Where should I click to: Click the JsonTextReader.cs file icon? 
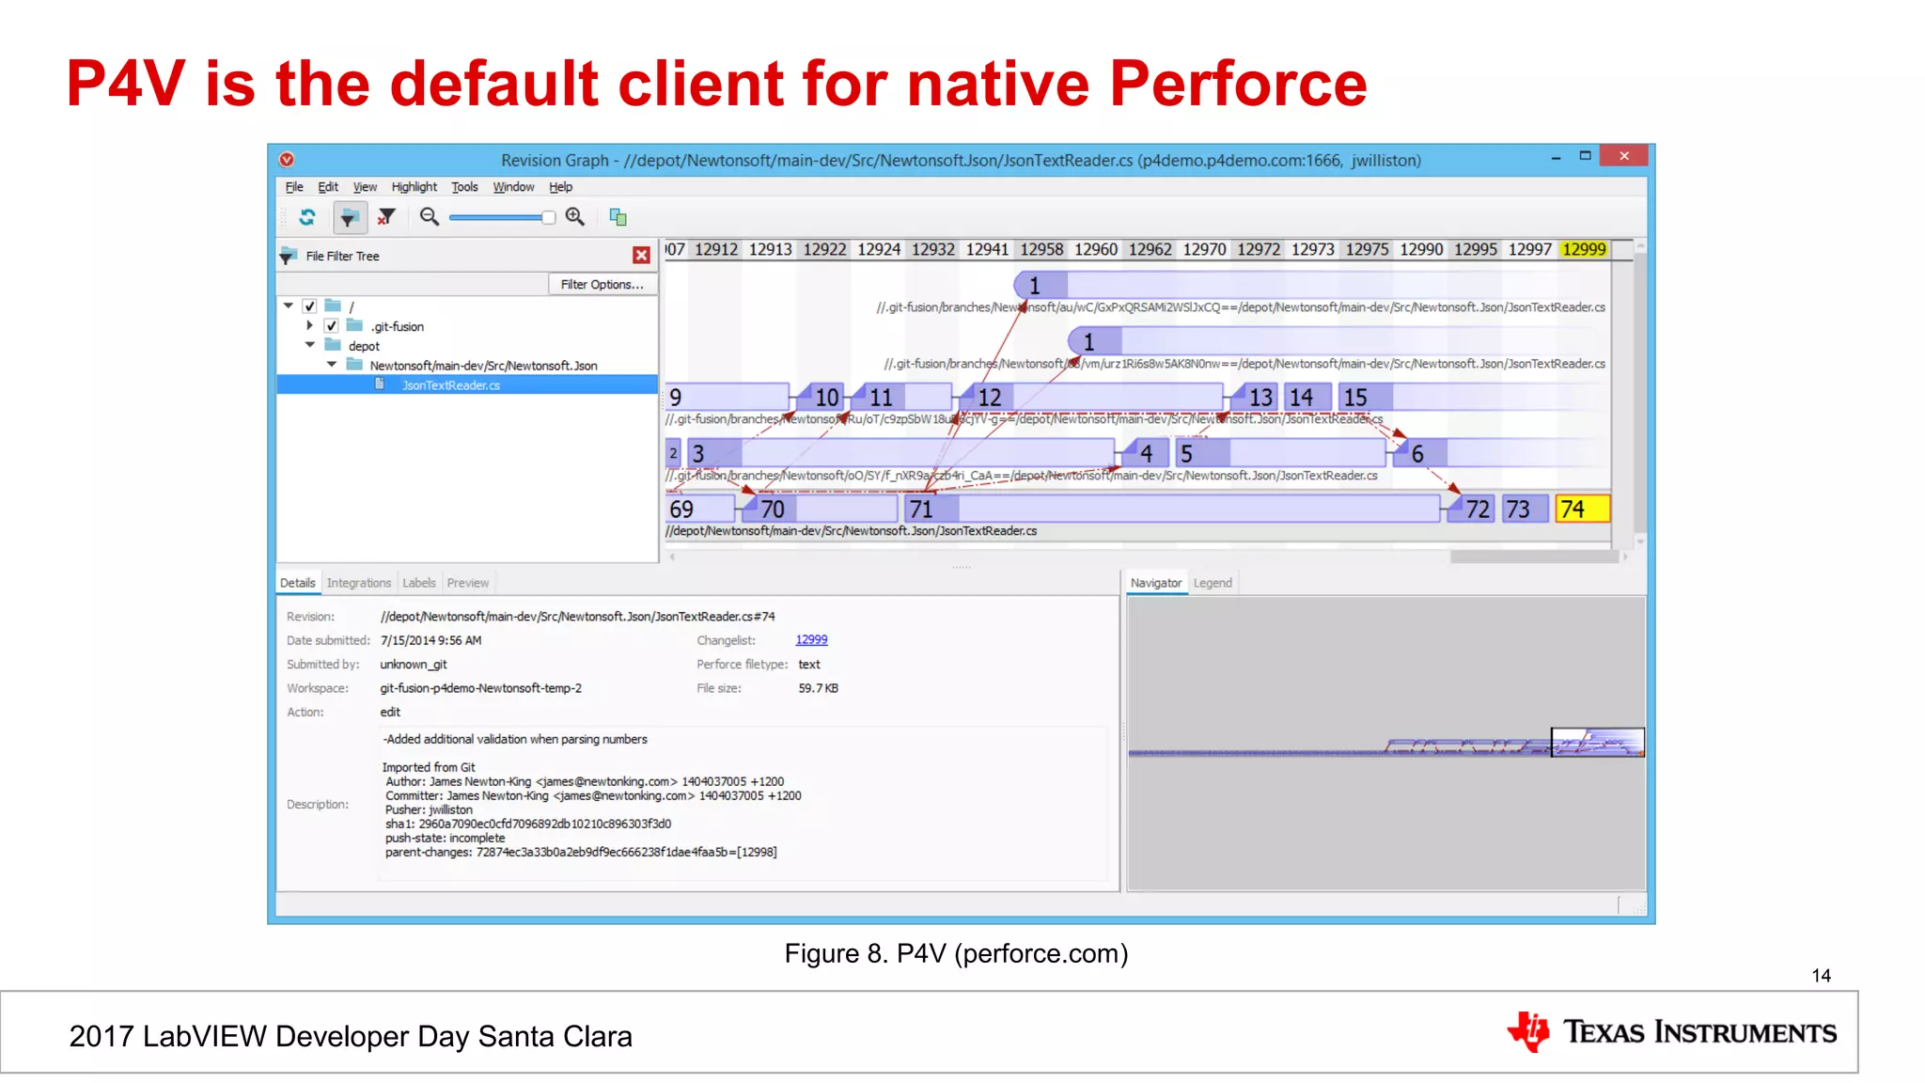pos(380,384)
